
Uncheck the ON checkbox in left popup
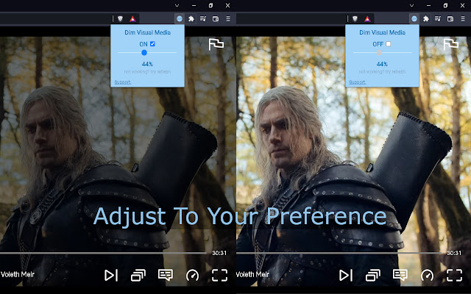tap(152, 44)
